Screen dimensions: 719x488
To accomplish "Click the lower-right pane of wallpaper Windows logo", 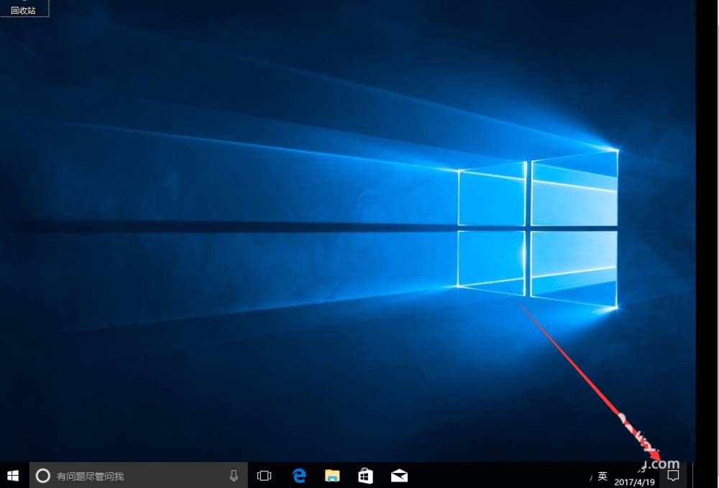I will [x=574, y=267].
